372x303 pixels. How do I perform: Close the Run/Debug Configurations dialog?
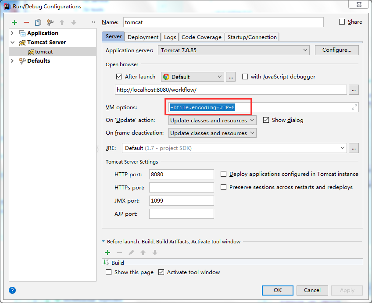(x=359, y=4)
